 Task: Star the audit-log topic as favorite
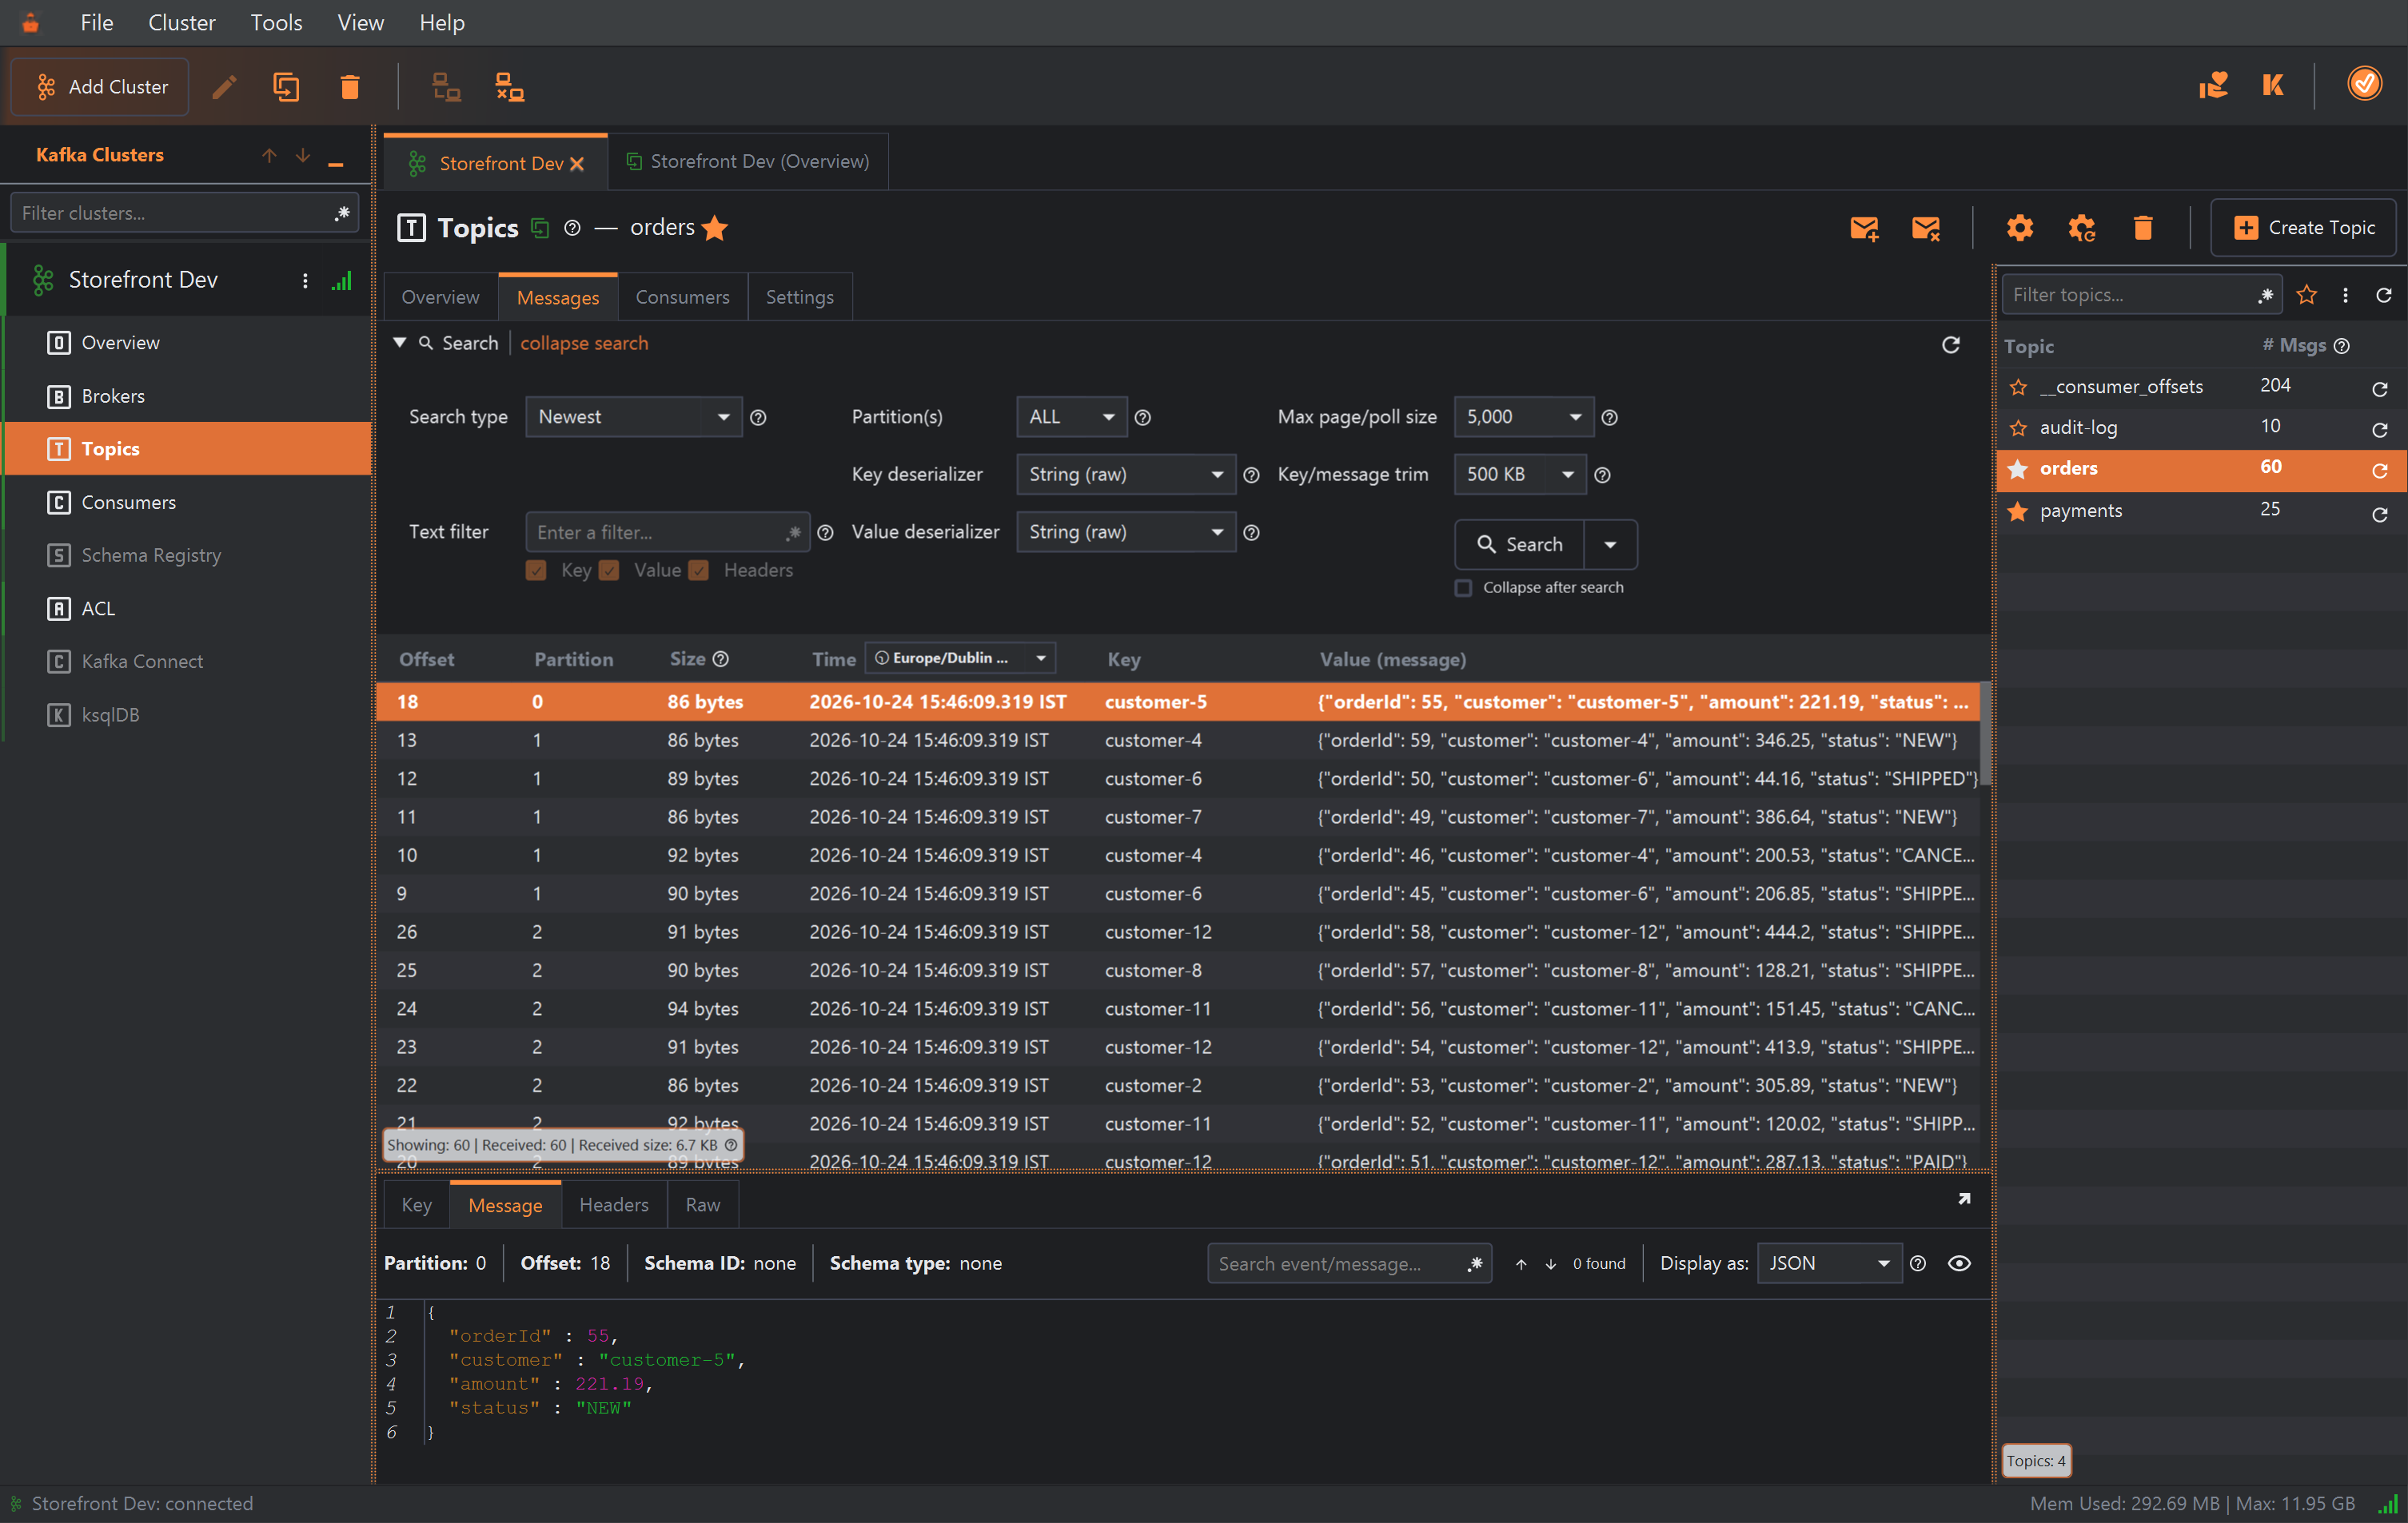[x=2018, y=427]
